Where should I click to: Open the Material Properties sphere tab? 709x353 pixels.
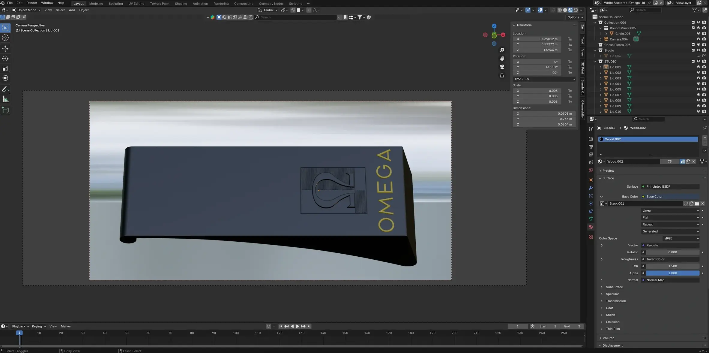[x=590, y=227]
